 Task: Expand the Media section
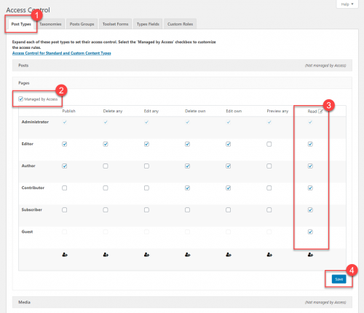tap(182, 302)
